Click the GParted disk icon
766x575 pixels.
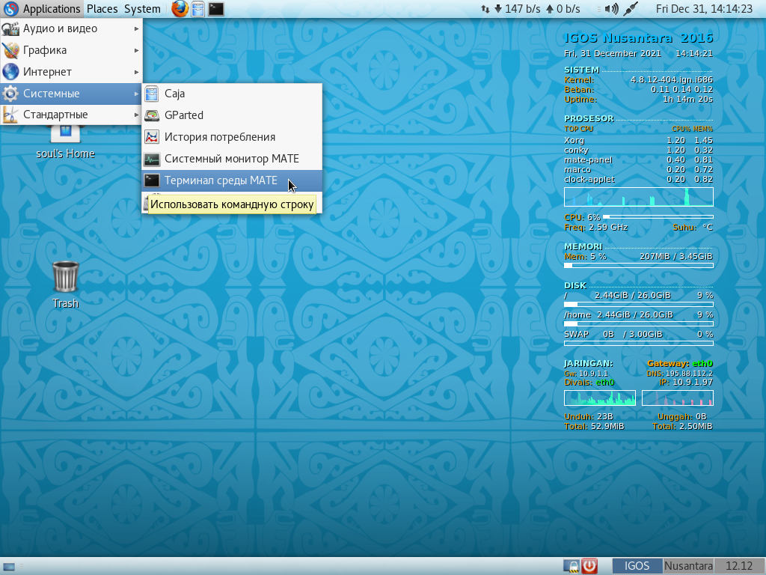pos(152,115)
